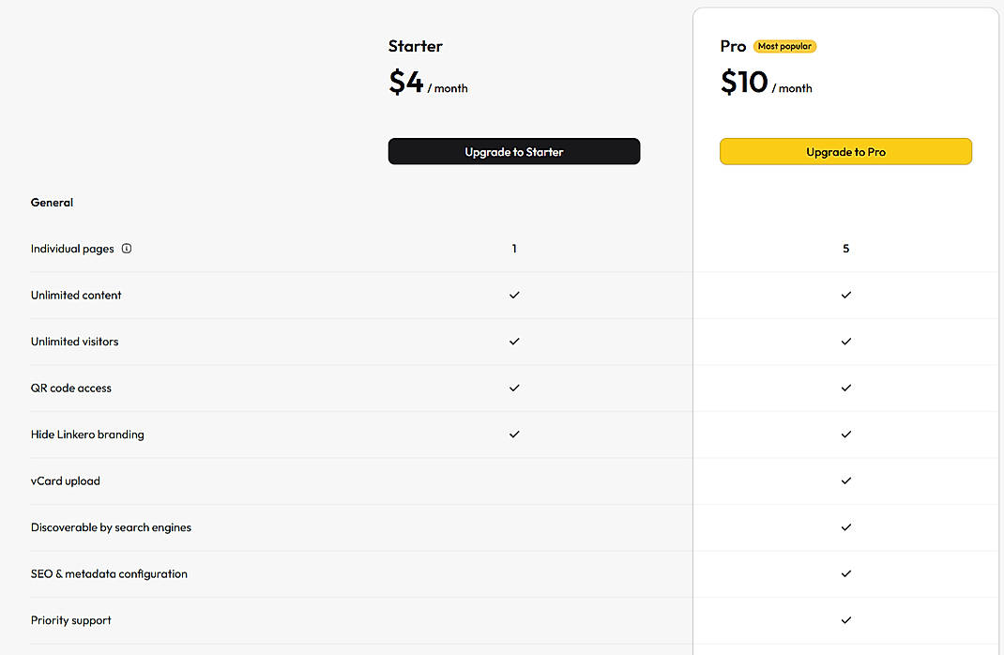Click the Pro checkmark for Unlimited content

[x=845, y=295]
